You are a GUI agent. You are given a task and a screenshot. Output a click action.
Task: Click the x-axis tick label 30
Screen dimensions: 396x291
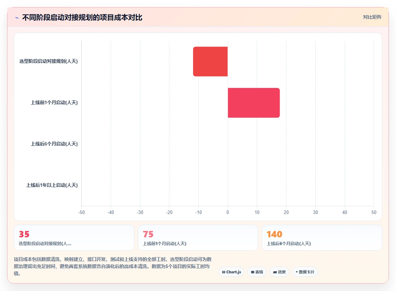(315, 212)
